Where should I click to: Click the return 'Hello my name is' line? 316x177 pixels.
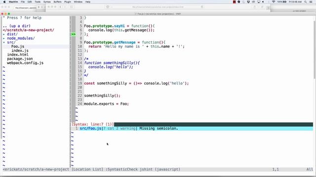(x=136, y=46)
